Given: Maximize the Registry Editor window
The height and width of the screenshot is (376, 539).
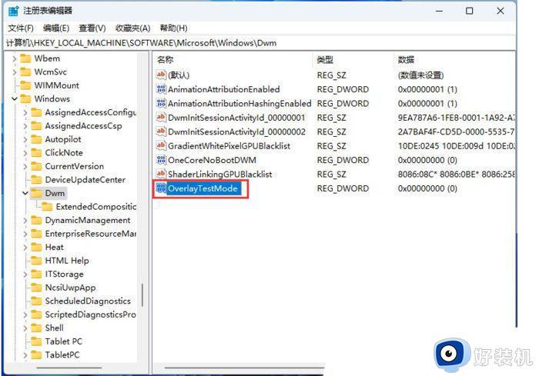Looking at the screenshot, I should click(469, 11).
